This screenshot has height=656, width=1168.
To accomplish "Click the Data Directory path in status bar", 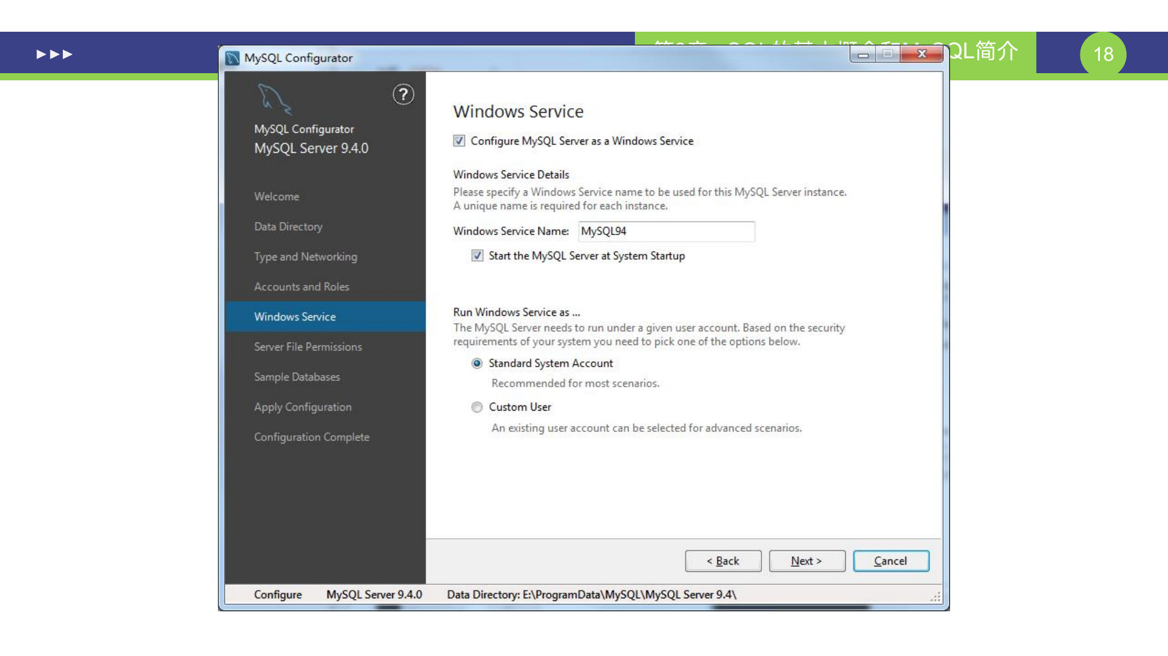I will 591,594.
